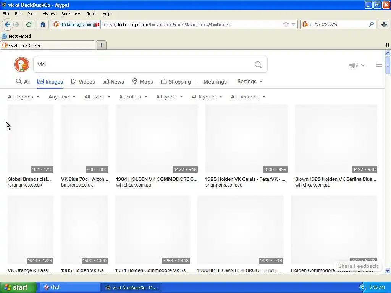Click the browser address bar URL

(191, 25)
